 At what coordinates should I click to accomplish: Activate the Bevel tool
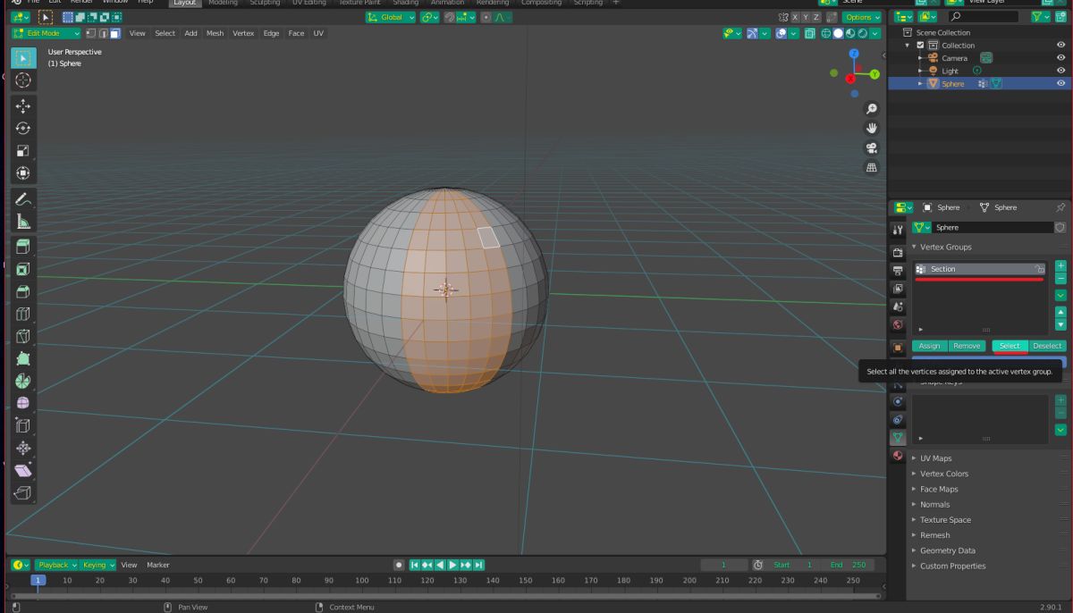point(23,291)
